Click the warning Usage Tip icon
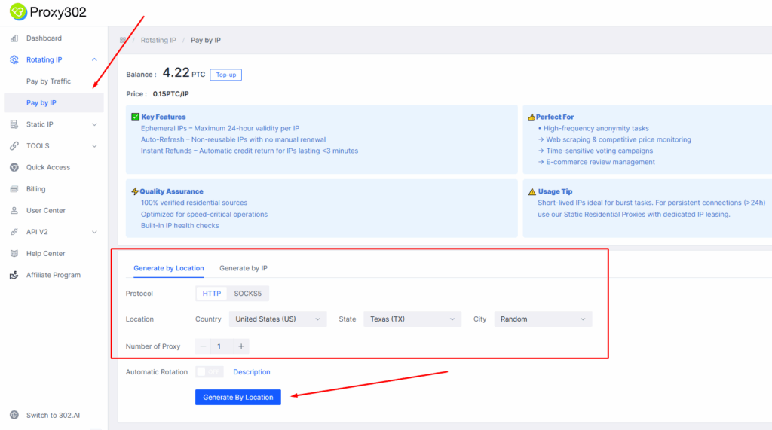The width and height of the screenshot is (772, 430). coord(532,191)
